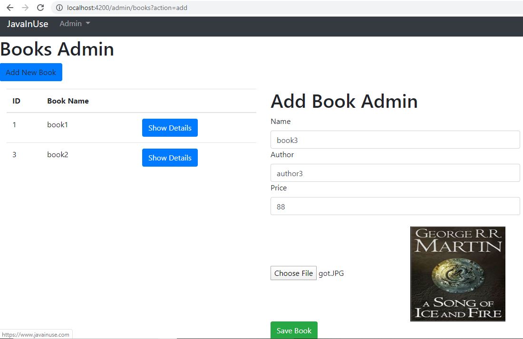Click the Save Book button
This screenshot has height=339, width=523.
(294, 330)
